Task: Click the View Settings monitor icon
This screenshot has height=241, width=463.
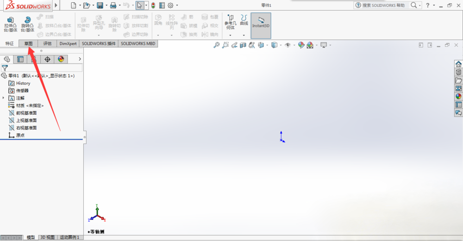Action: tap(324, 45)
